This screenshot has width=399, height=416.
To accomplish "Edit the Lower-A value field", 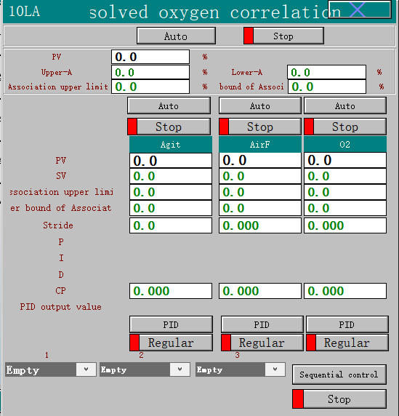I will pyautogui.click(x=326, y=72).
